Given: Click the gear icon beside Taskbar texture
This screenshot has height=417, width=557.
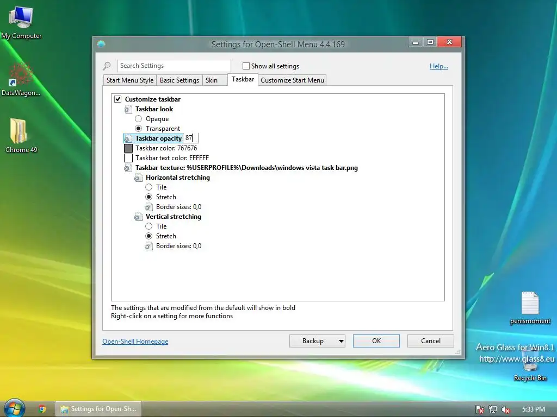Looking at the screenshot, I should click(127, 168).
